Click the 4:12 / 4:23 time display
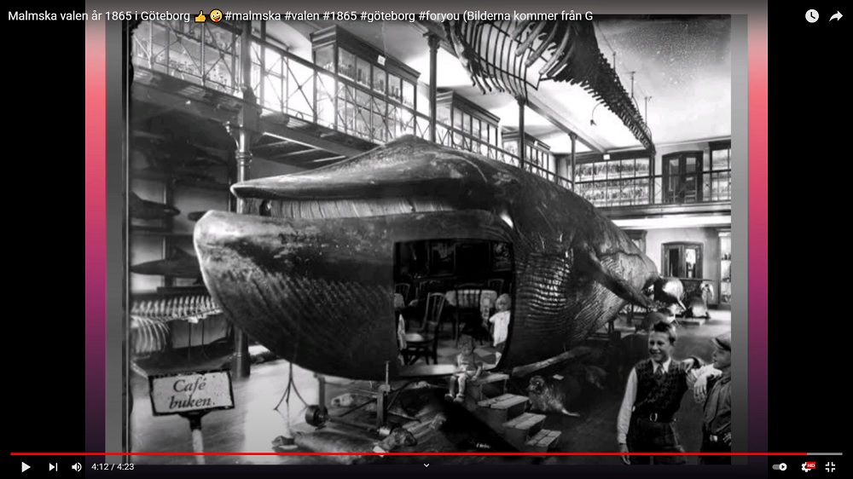The height and width of the screenshot is (479, 853). click(x=113, y=467)
